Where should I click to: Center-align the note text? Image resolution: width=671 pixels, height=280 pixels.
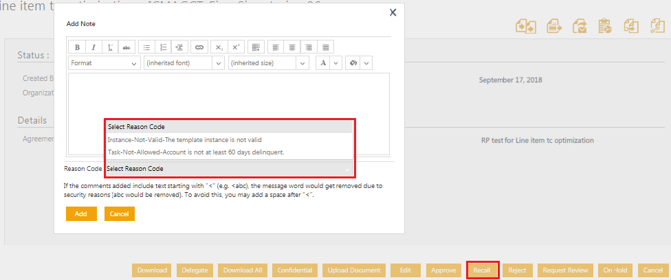pyautogui.click(x=292, y=47)
